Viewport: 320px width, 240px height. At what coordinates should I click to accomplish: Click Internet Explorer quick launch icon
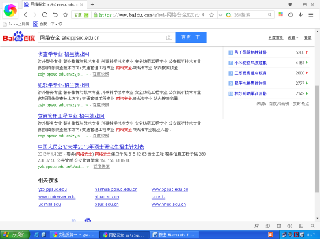pos(36,235)
